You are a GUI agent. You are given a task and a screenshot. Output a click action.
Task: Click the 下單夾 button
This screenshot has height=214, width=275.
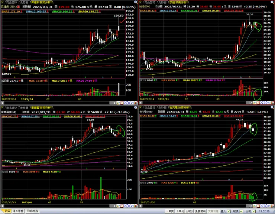click(170, 211)
